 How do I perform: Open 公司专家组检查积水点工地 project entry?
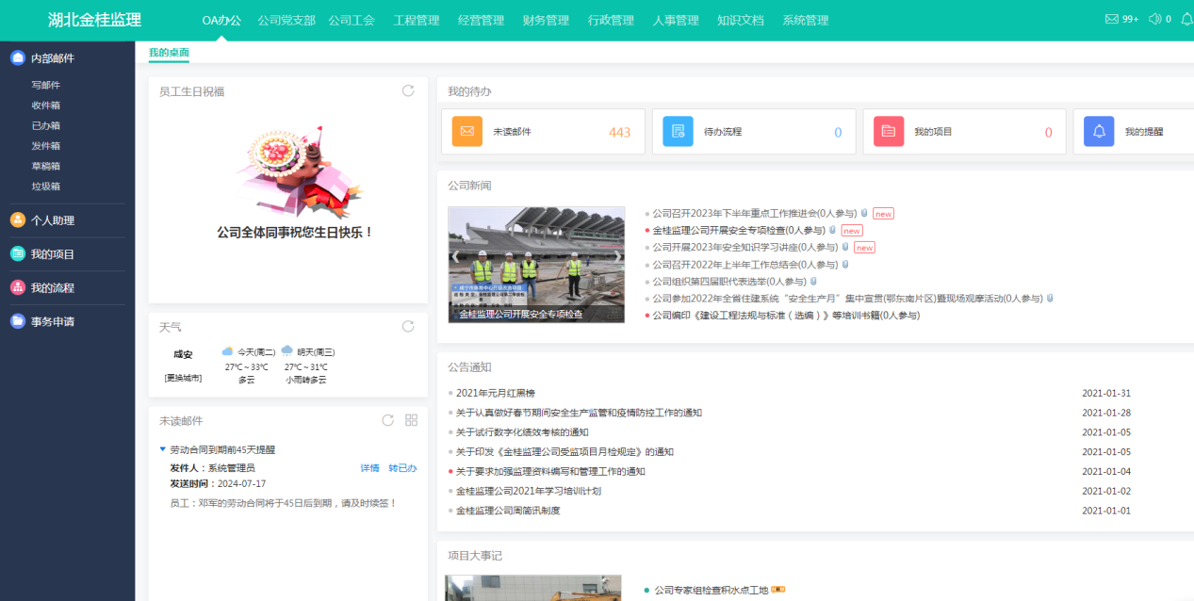click(x=711, y=590)
